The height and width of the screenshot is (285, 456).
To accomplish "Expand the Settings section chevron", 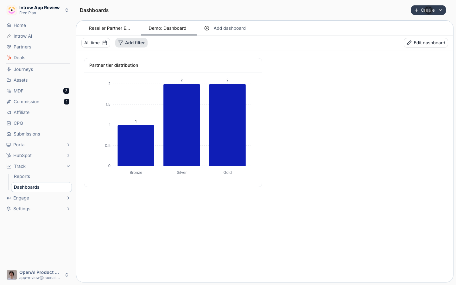I will coord(68,209).
